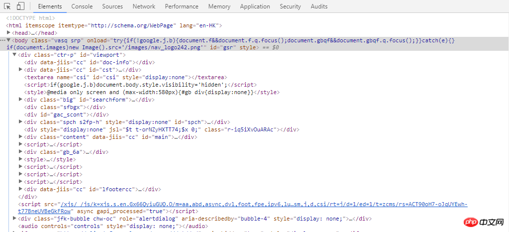Viewport: 509px width, 232px height.
Task: Expand the div id spch node
Action: [x=21, y=121]
